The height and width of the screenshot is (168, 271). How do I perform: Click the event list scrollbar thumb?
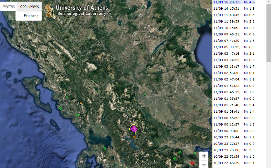[268, 32]
